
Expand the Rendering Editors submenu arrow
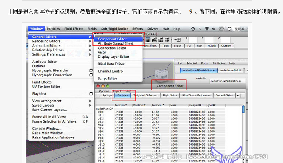tap(90, 41)
